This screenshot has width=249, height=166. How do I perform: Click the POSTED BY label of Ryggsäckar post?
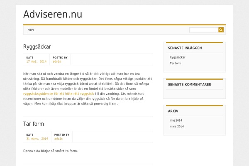(60, 58)
